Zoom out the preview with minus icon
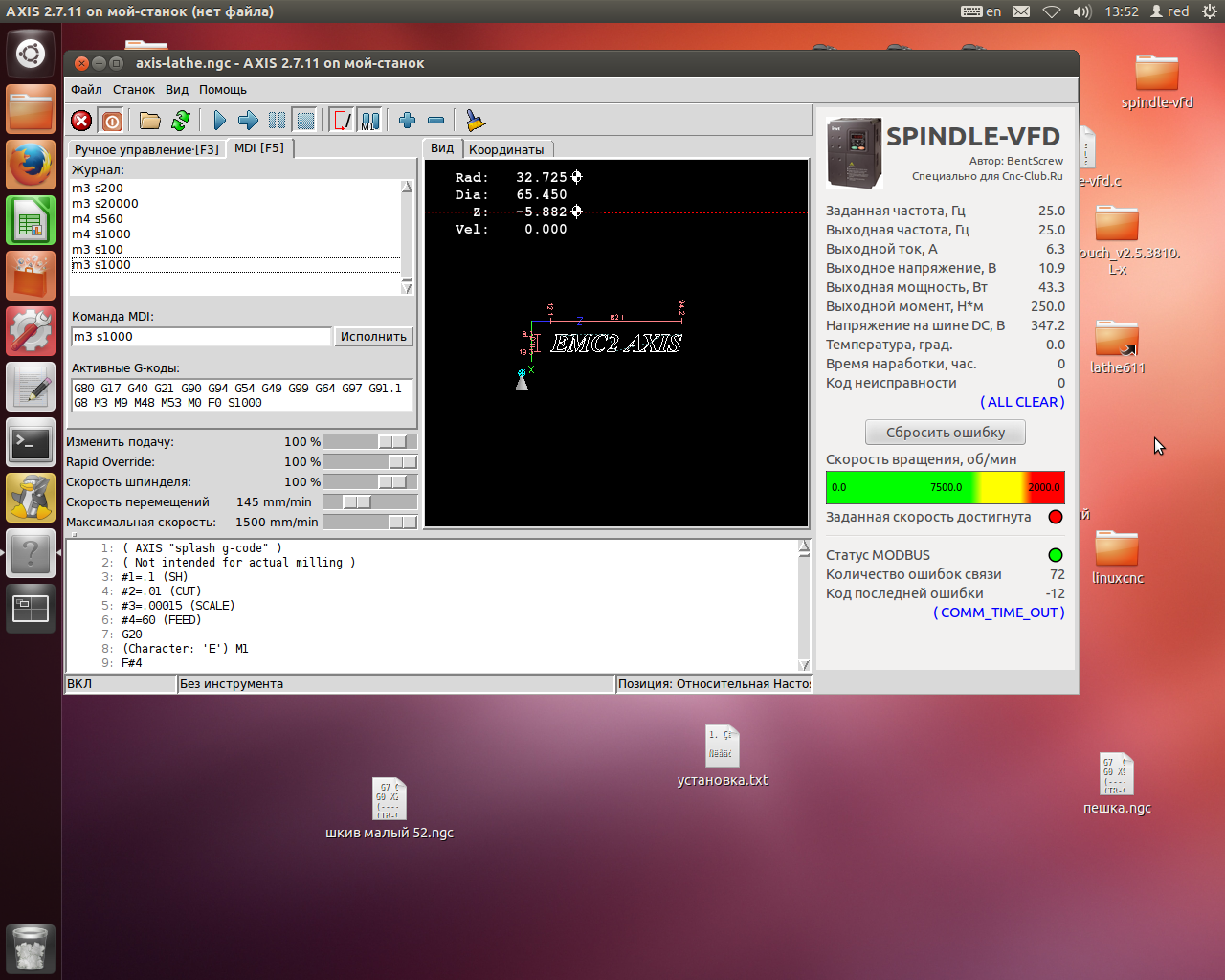This screenshot has width=1225, height=980. click(435, 121)
